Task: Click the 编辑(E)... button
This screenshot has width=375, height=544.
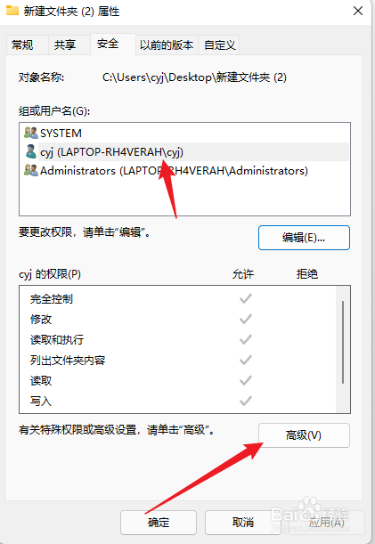Action: (x=304, y=238)
